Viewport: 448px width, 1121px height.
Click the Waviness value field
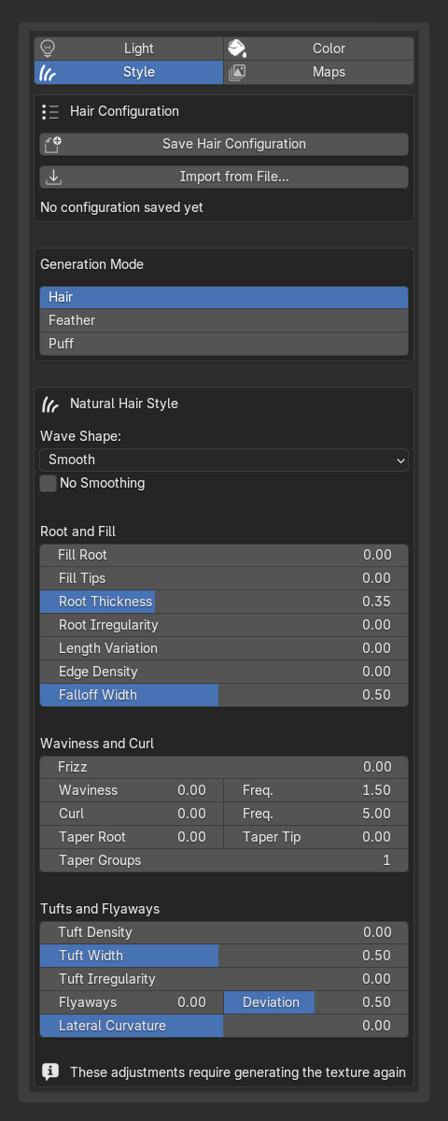[132, 790]
